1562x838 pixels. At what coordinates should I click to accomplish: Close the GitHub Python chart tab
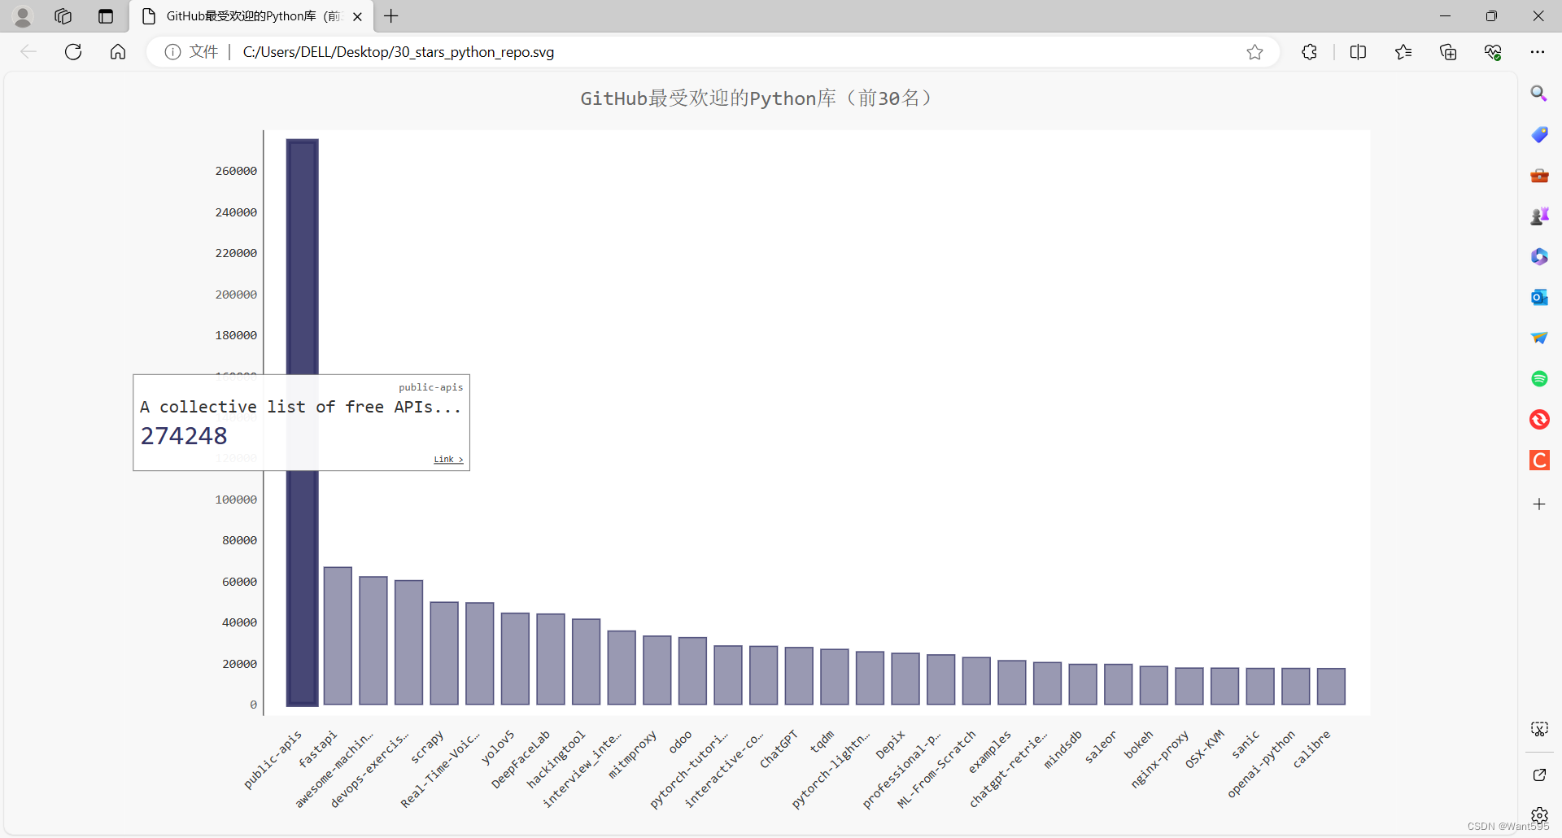[x=357, y=16]
